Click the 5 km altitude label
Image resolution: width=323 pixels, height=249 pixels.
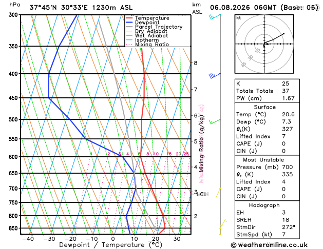click(196, 141)
